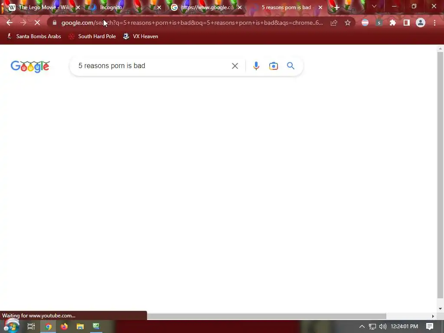
Task: Return to Google home via logo
Action: click(30, 66)
